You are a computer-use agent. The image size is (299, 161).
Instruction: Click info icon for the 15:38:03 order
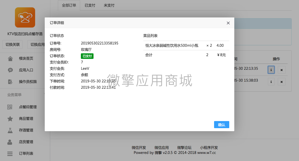271,82
